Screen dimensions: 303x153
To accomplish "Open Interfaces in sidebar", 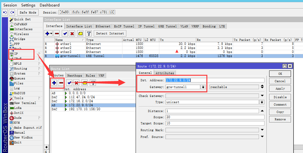I will click(x=21, y=29).
